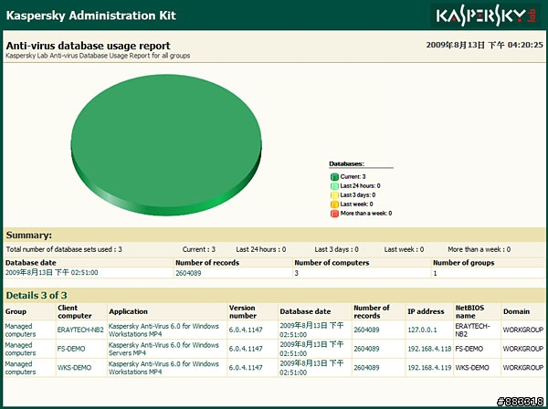Image resolution: width=548 pixels, height=409 pixels.
Task: Open the FS-DEMO client computer link
Action: click(71, 349)
